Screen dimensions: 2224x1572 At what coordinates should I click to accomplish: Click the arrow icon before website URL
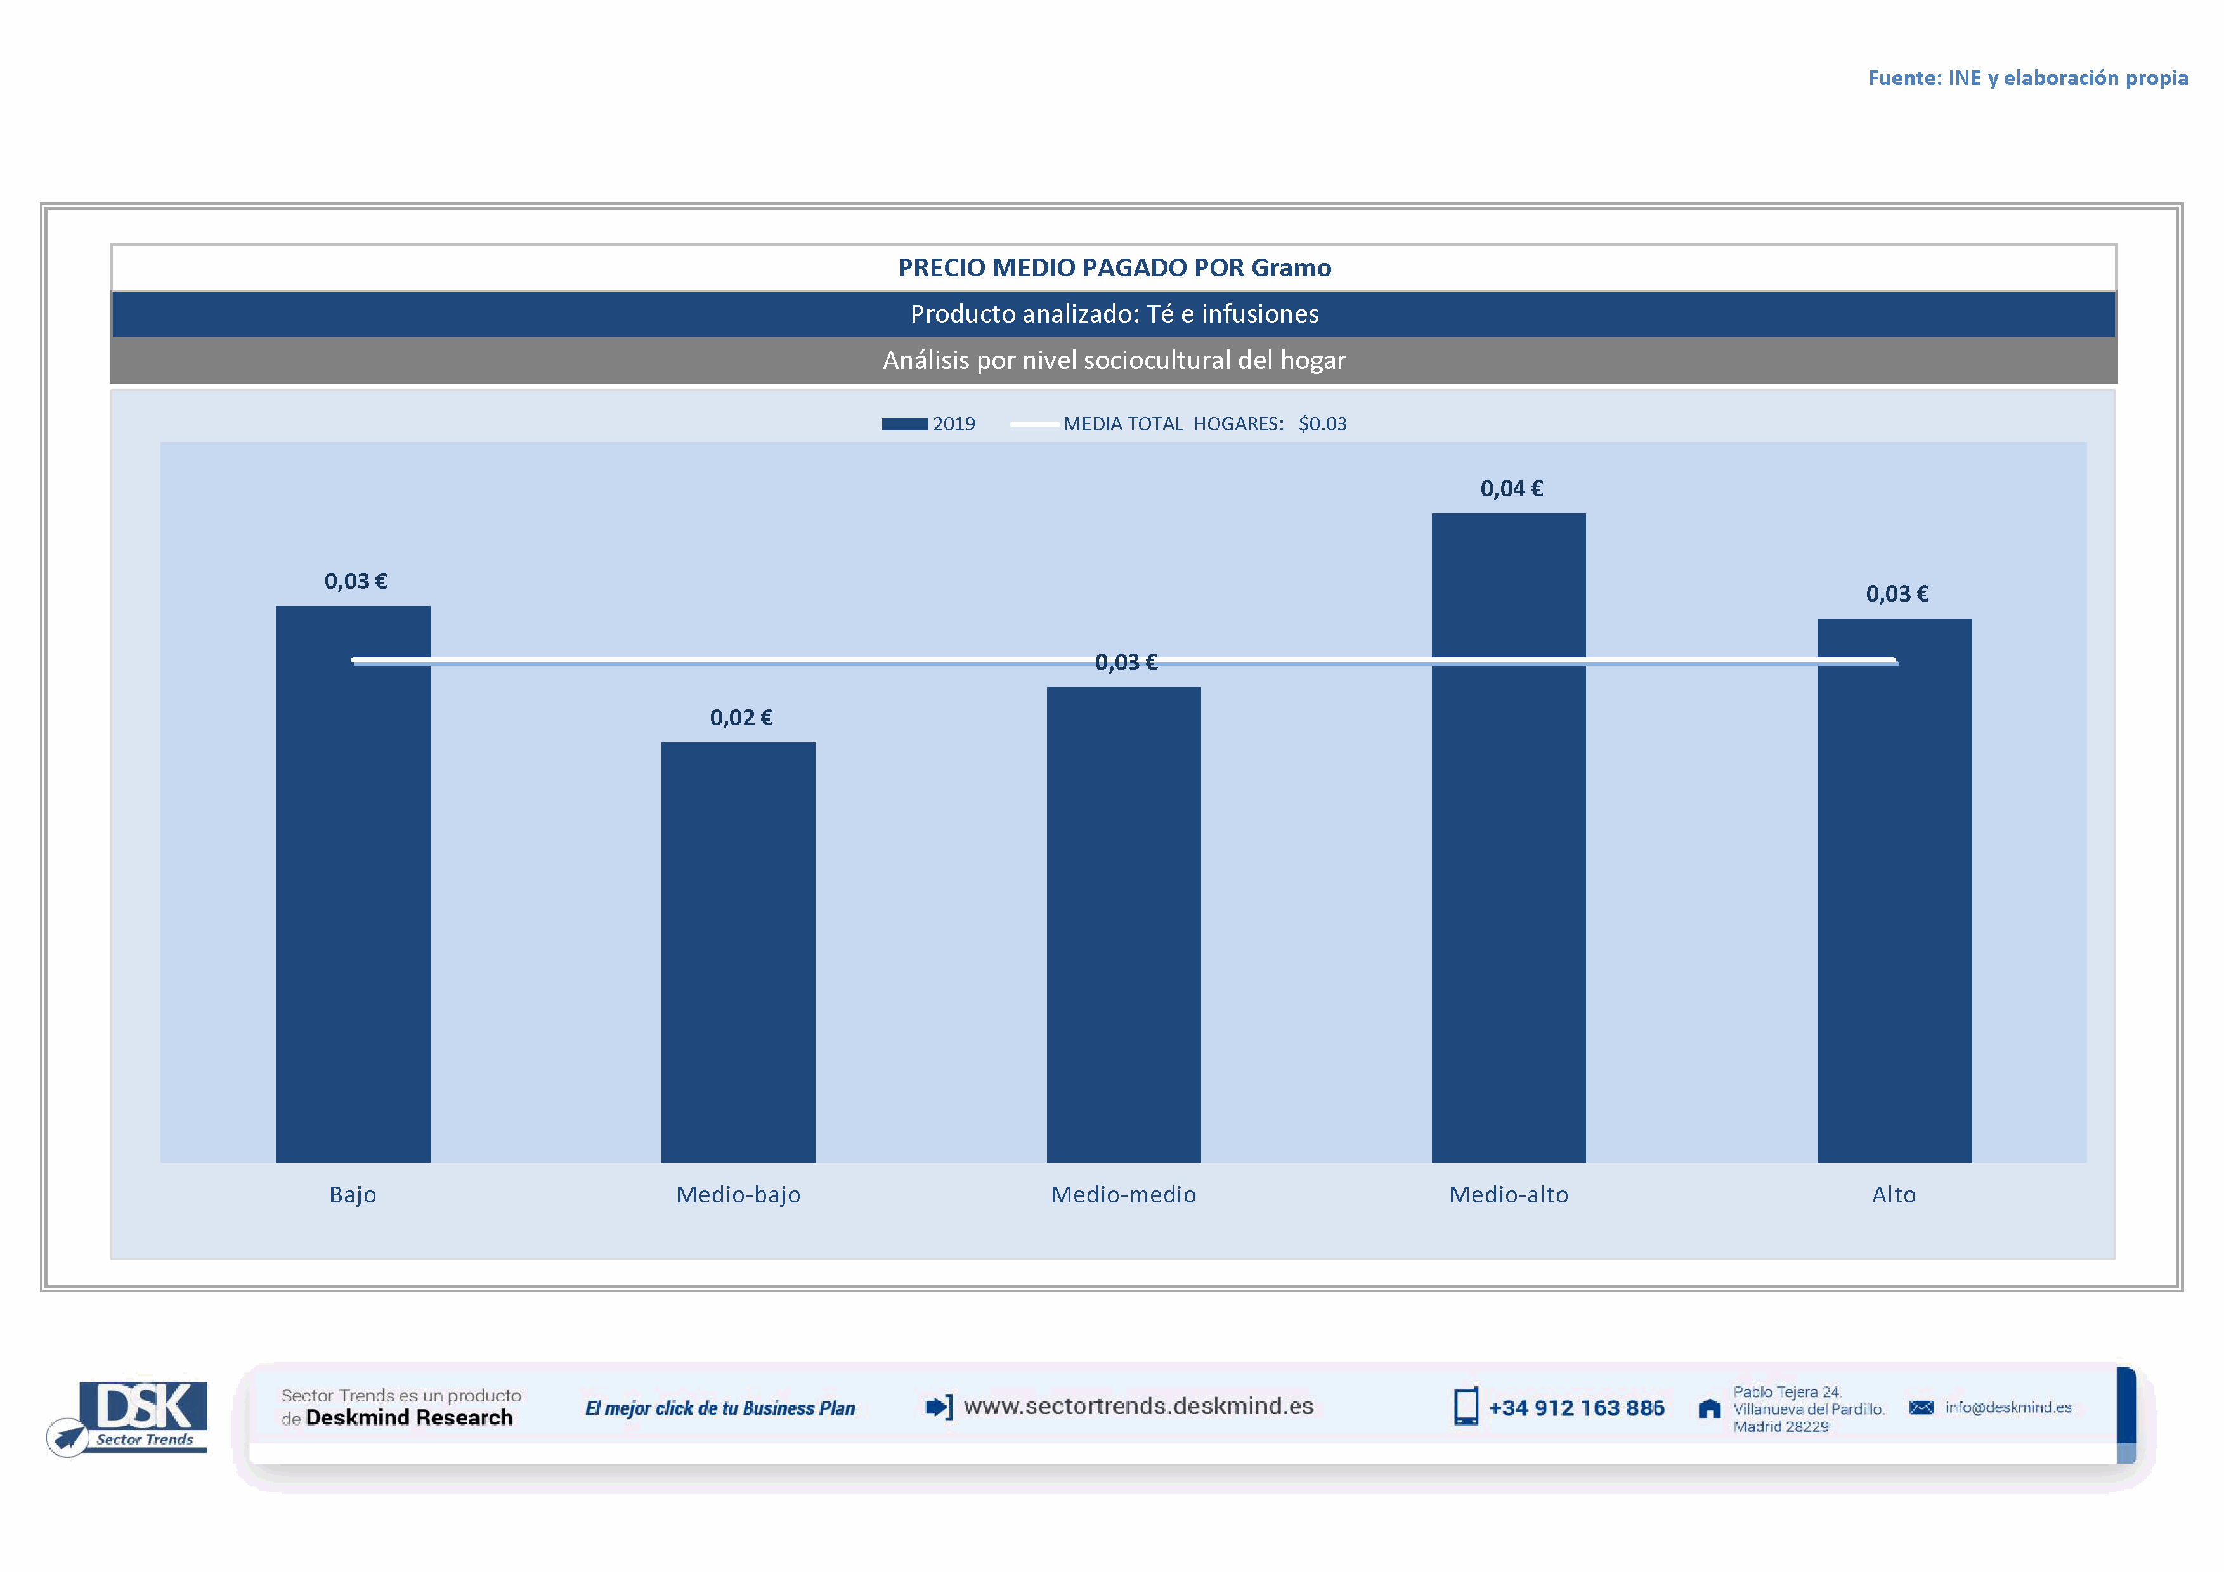[939, 1407]
